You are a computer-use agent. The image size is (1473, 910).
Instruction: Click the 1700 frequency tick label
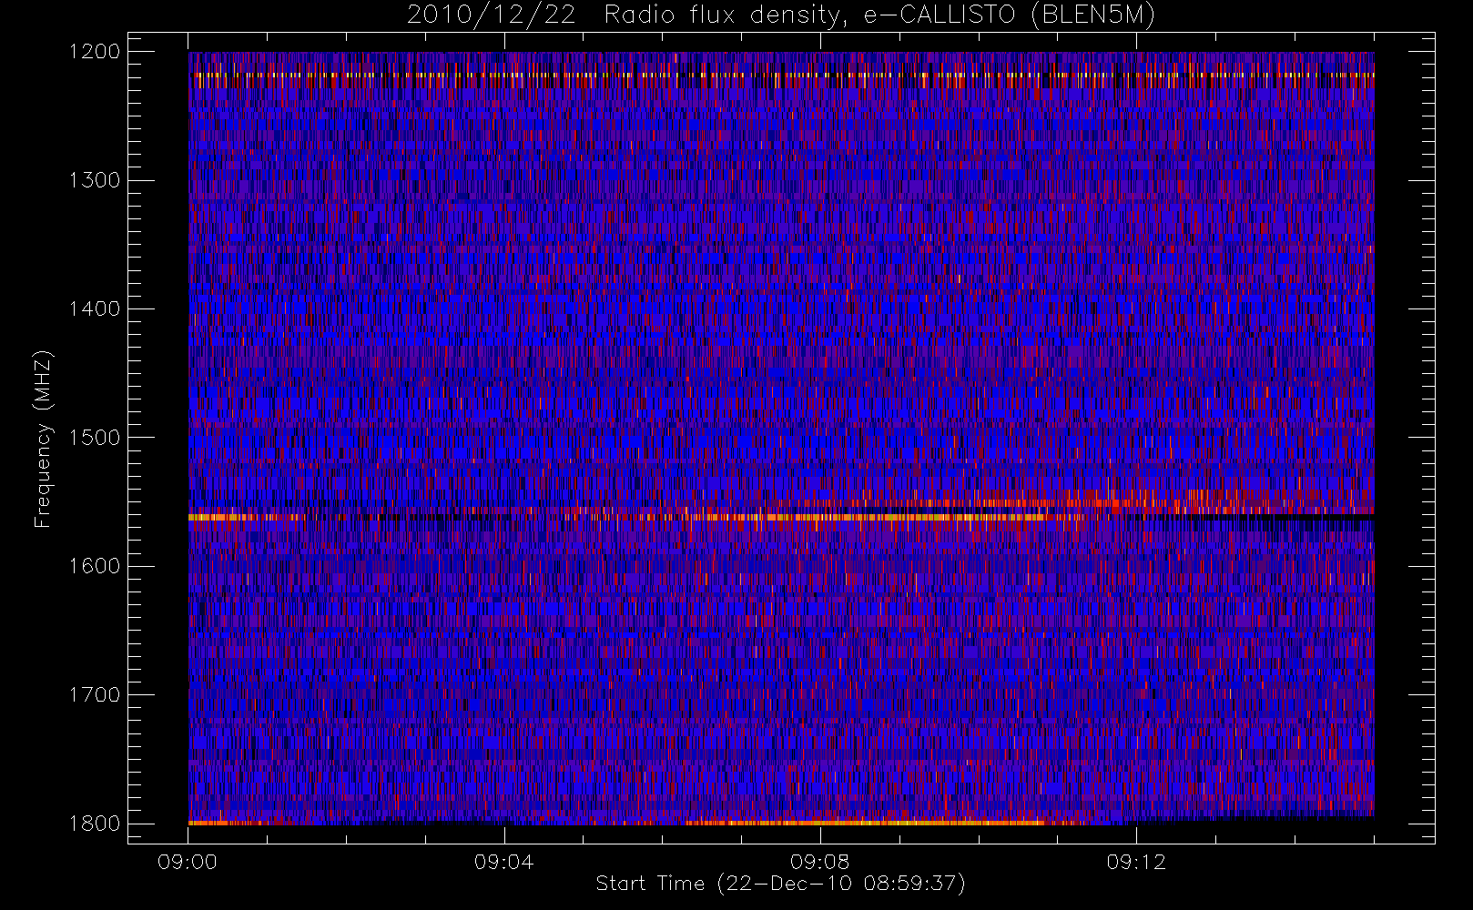95,695
